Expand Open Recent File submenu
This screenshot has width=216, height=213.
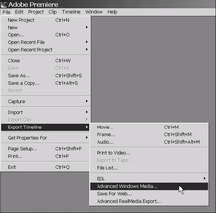tap(46, 42)
